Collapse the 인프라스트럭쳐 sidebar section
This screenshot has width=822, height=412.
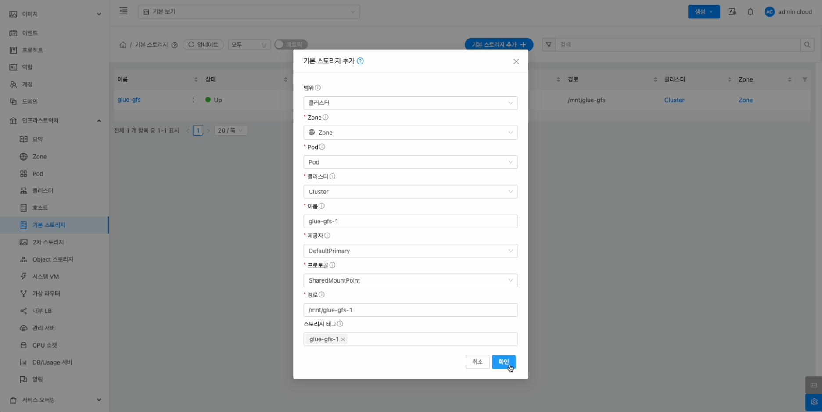coord(54,121)
